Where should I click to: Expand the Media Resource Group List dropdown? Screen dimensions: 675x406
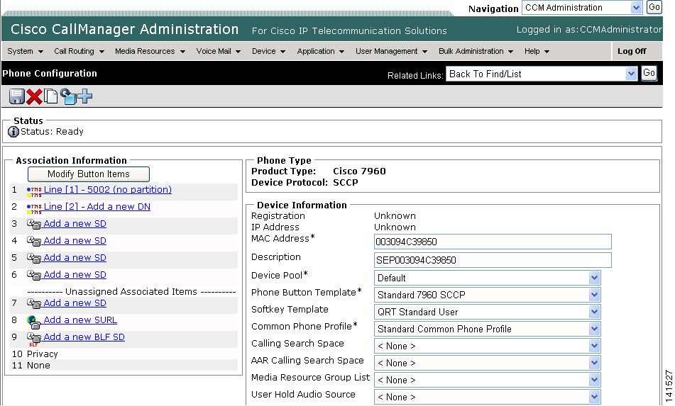tap(487, 380)
